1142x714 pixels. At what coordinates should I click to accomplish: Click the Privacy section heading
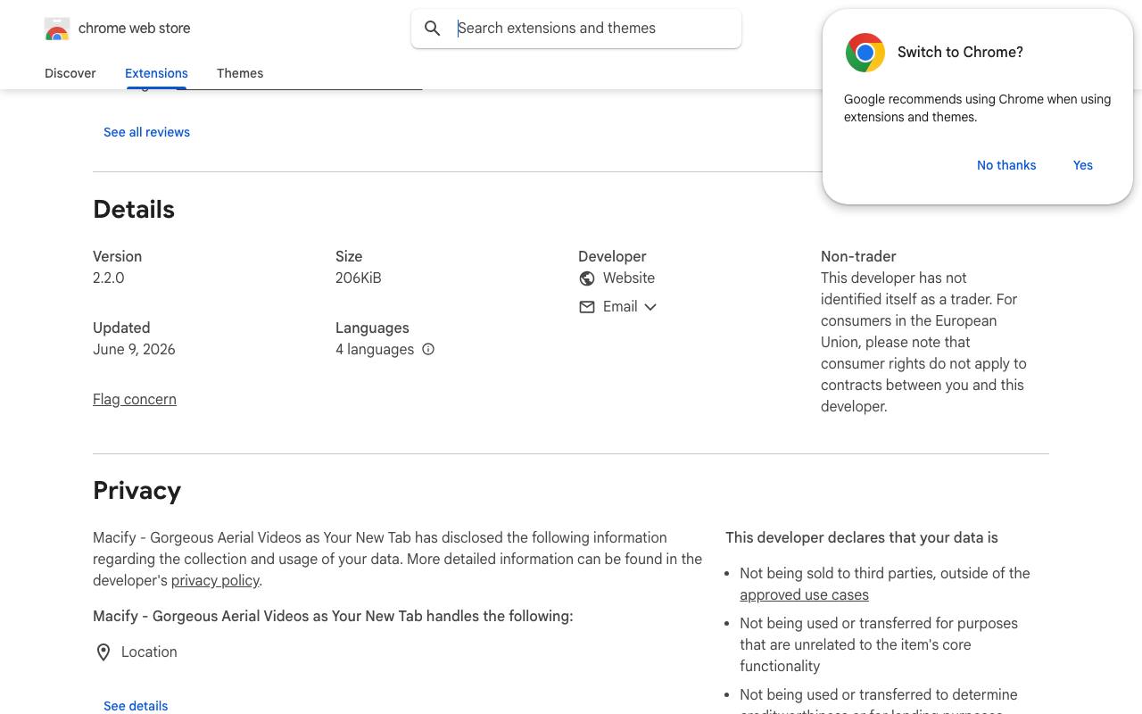coord(137,491)
